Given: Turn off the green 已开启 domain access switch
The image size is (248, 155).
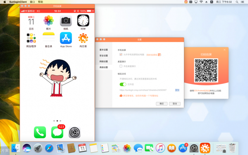Looking at the screenshot, I should pos(123,85).
